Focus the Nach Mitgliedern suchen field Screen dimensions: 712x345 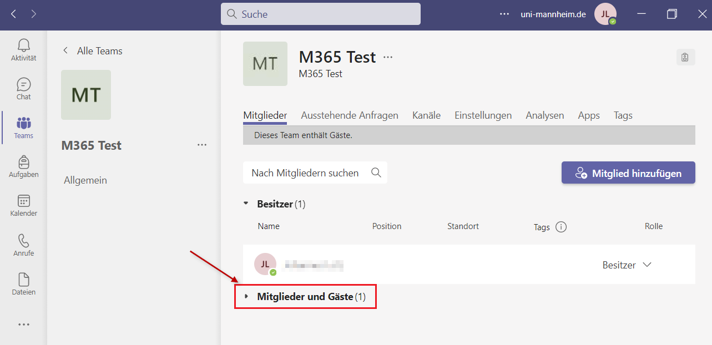[315, 172]
